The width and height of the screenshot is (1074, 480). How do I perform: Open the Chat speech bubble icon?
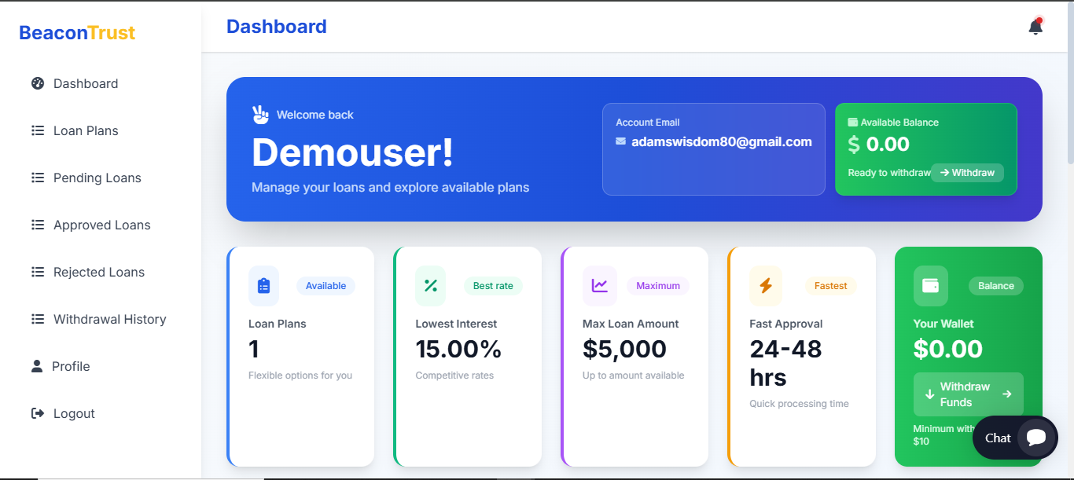[1036, 438]
